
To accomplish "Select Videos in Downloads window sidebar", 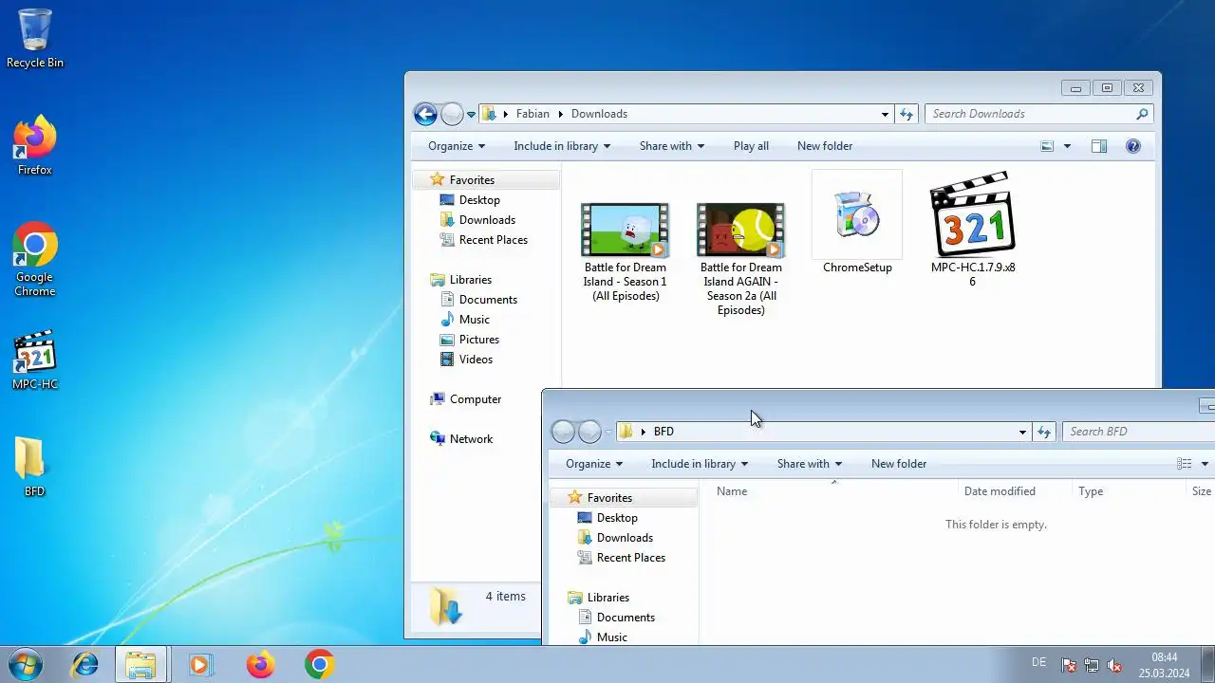I will (476, 360).
